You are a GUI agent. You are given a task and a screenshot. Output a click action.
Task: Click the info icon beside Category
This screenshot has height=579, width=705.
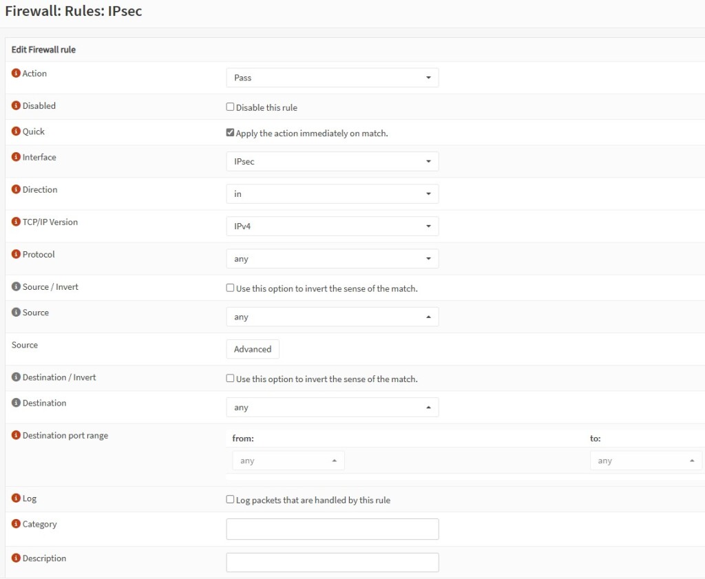click(x=16, y=525)
